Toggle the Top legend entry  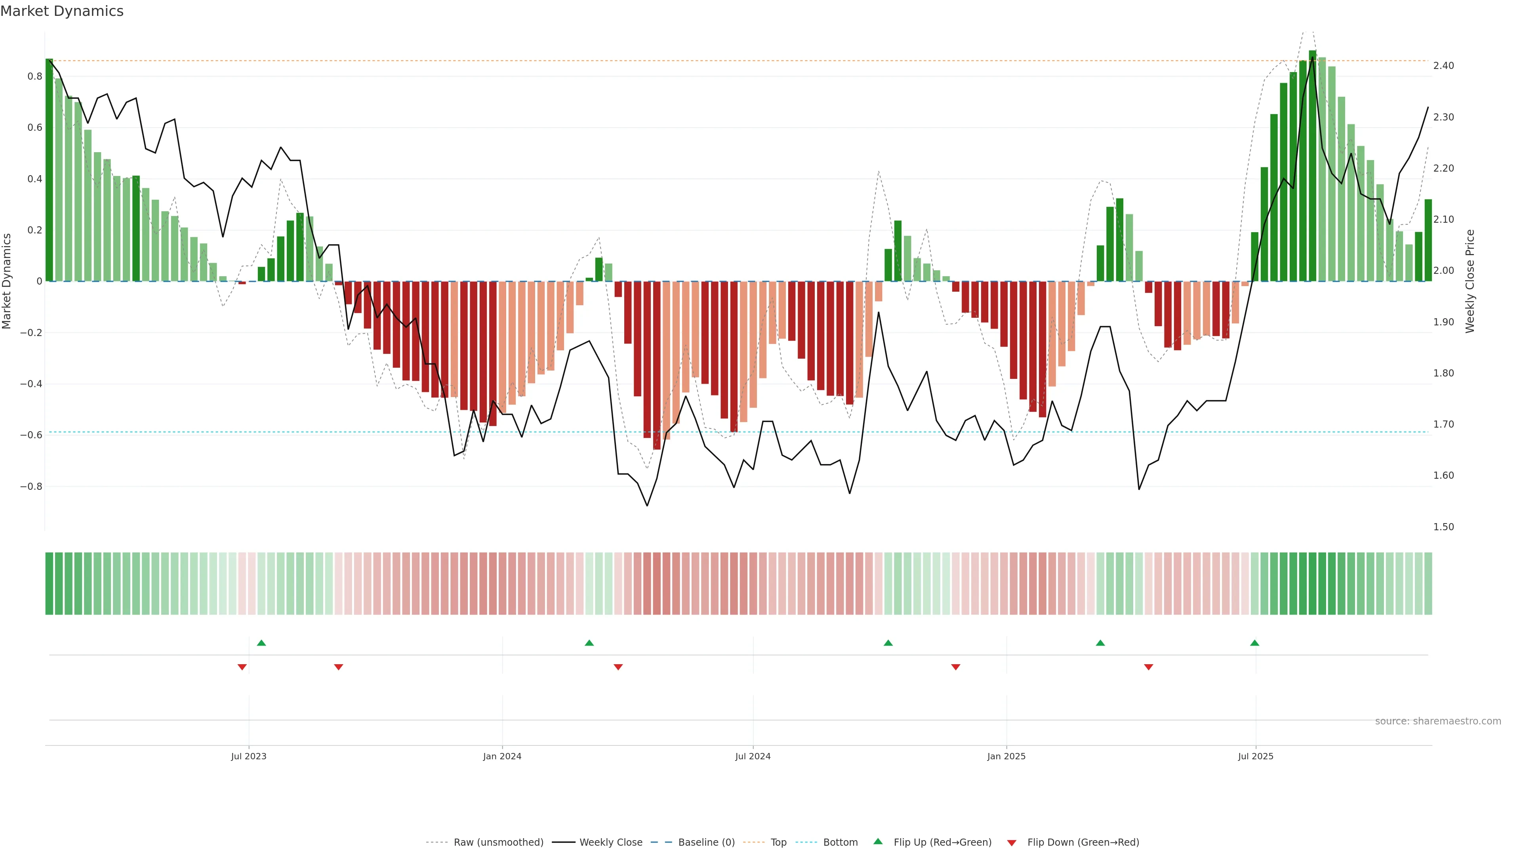(778, 843)
